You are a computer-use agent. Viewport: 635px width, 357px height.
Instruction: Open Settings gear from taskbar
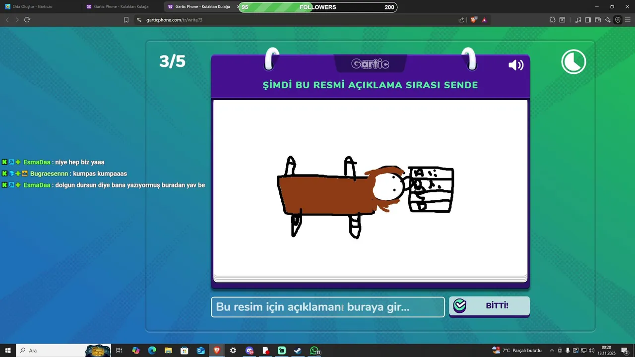233,351
